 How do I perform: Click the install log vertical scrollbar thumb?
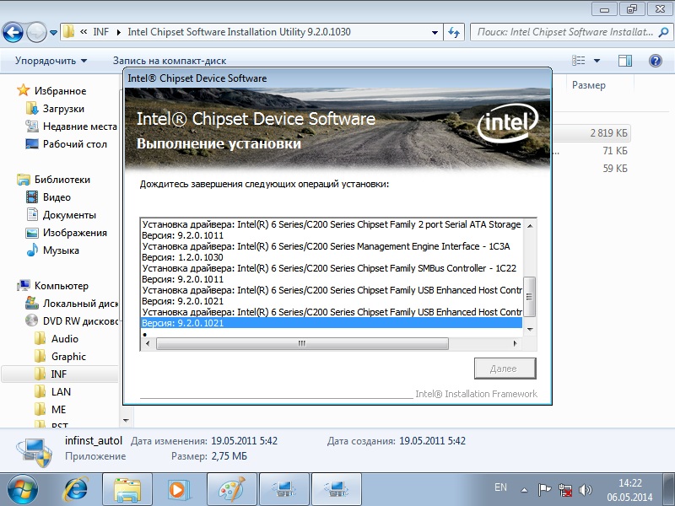point(530,297)
